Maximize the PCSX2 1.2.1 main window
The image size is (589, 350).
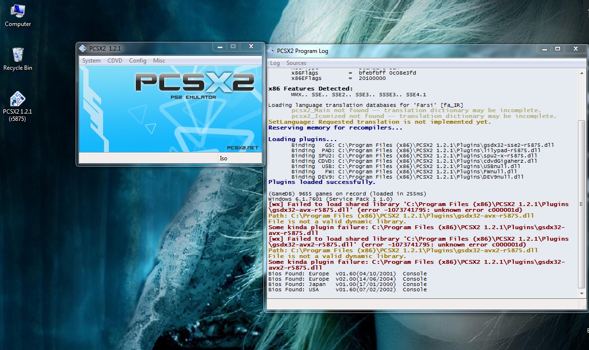tap(233, 47)
